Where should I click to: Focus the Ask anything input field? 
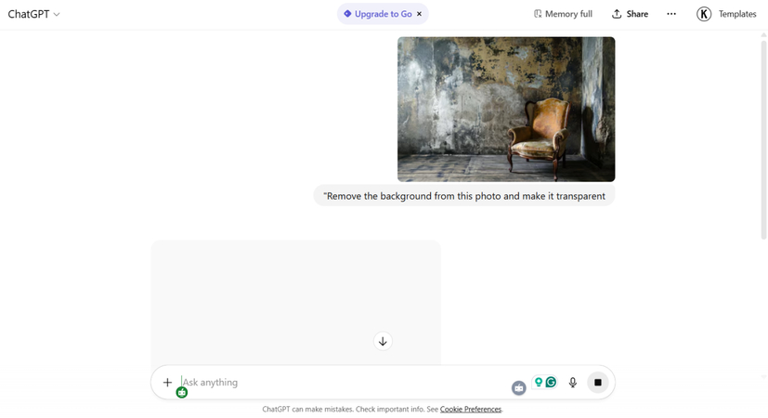(x=343, y=382)
